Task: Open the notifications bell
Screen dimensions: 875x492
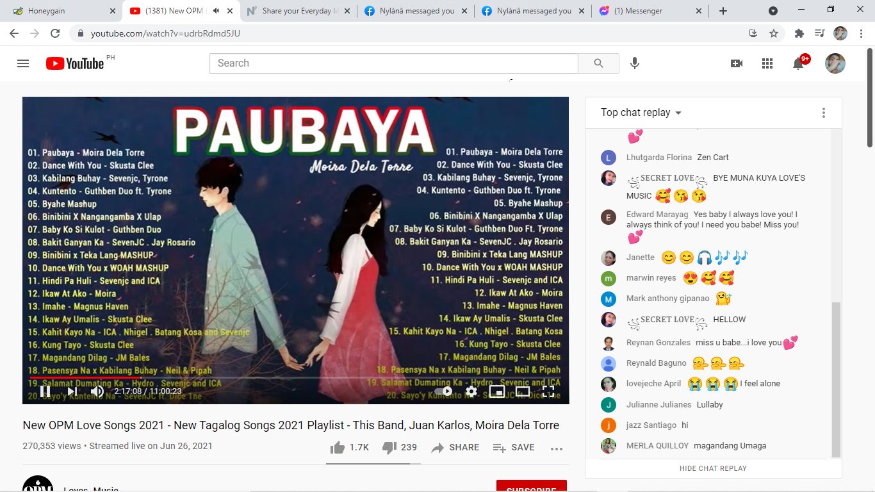Action: 798,63
